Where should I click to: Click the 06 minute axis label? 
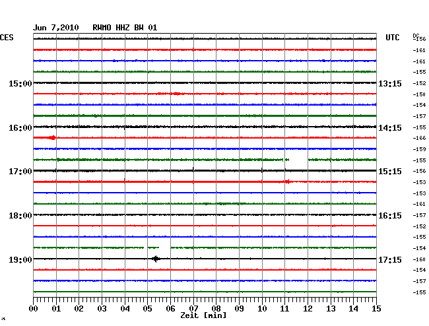(x=170, y=309)
